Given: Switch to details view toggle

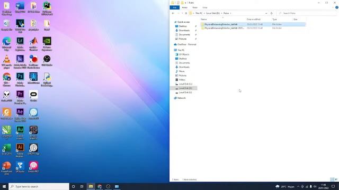Looking at the screenshot, I should pos(332,179).
